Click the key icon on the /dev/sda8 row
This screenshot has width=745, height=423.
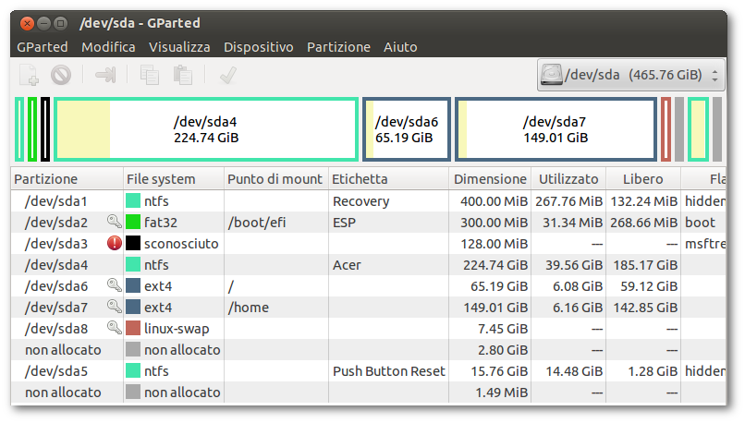pos(114,328)
